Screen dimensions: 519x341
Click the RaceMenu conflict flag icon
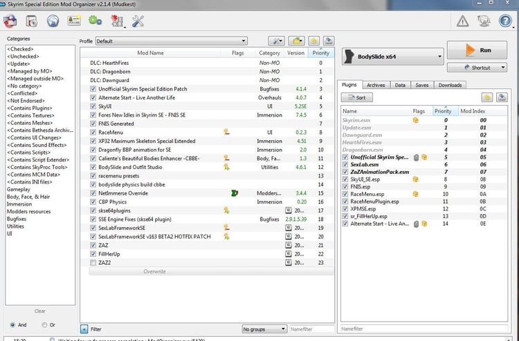[x=226, y=132]
